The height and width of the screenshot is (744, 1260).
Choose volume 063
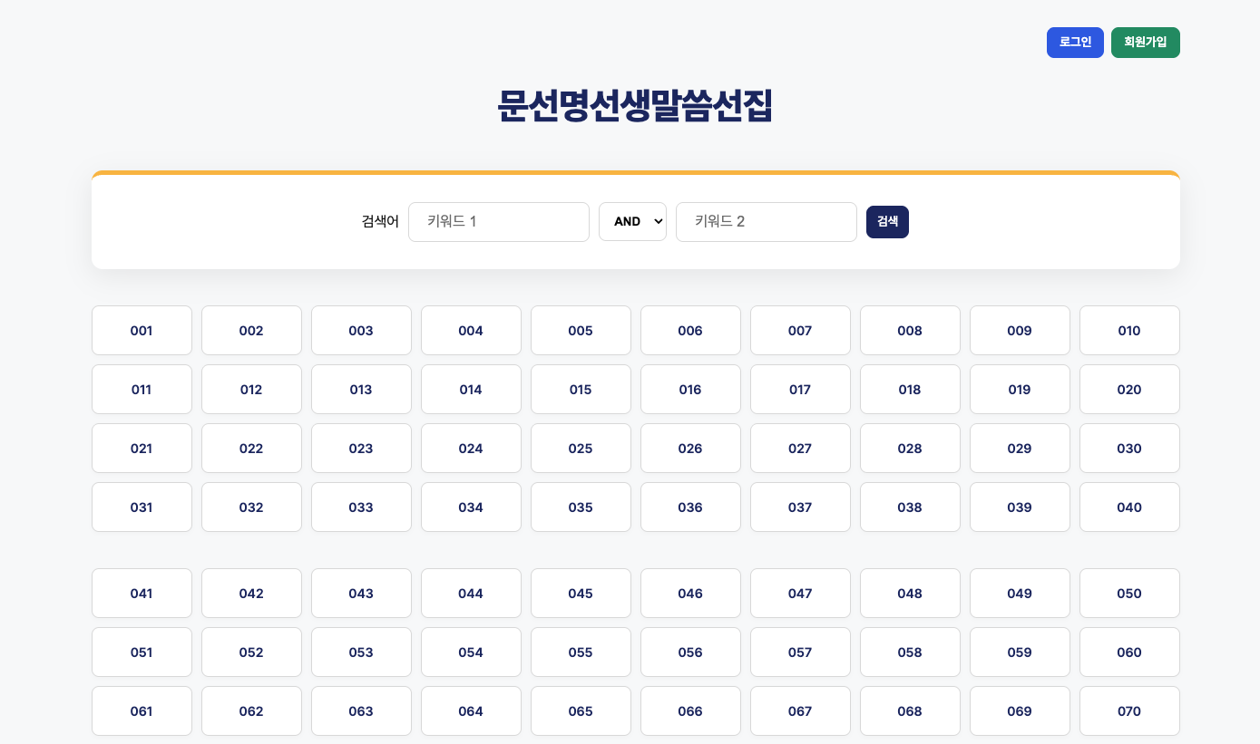coord(361,711)
